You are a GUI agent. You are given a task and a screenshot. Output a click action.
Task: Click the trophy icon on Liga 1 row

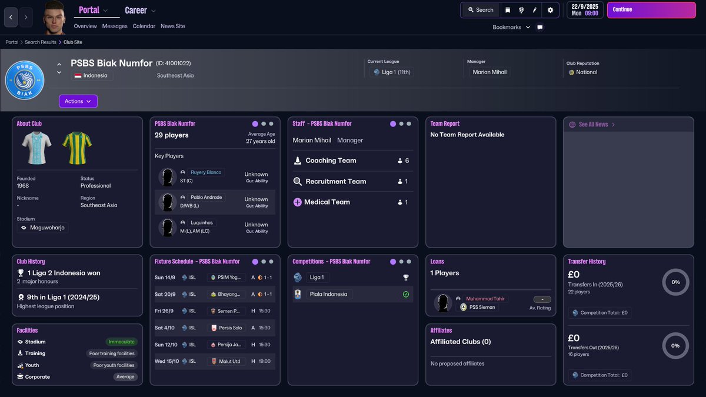[405, 277]
